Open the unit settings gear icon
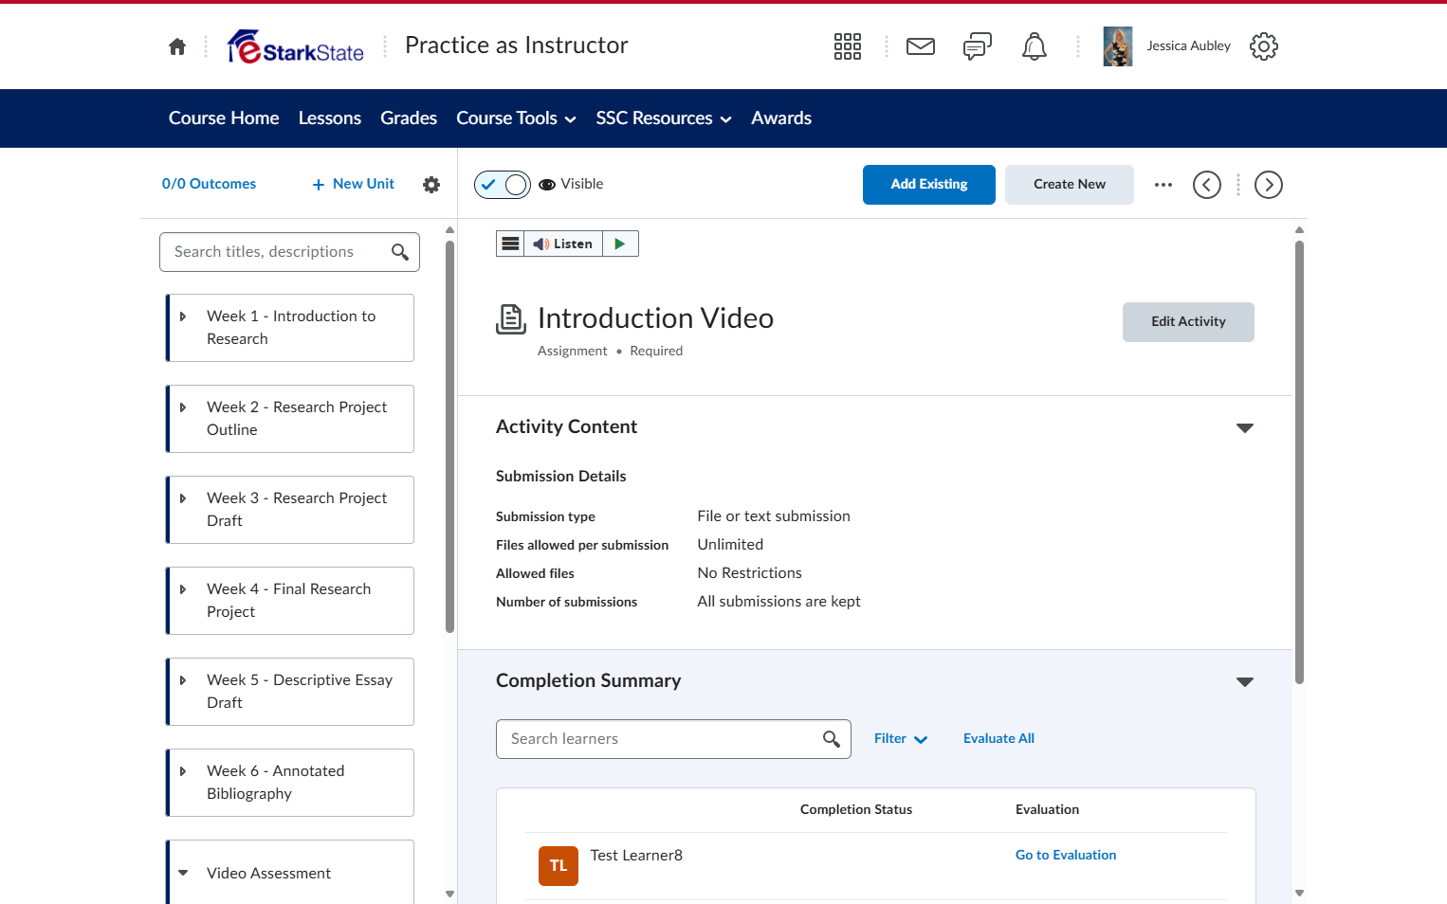This screenshot has height=904, width=1447. (x=431, y=185)
